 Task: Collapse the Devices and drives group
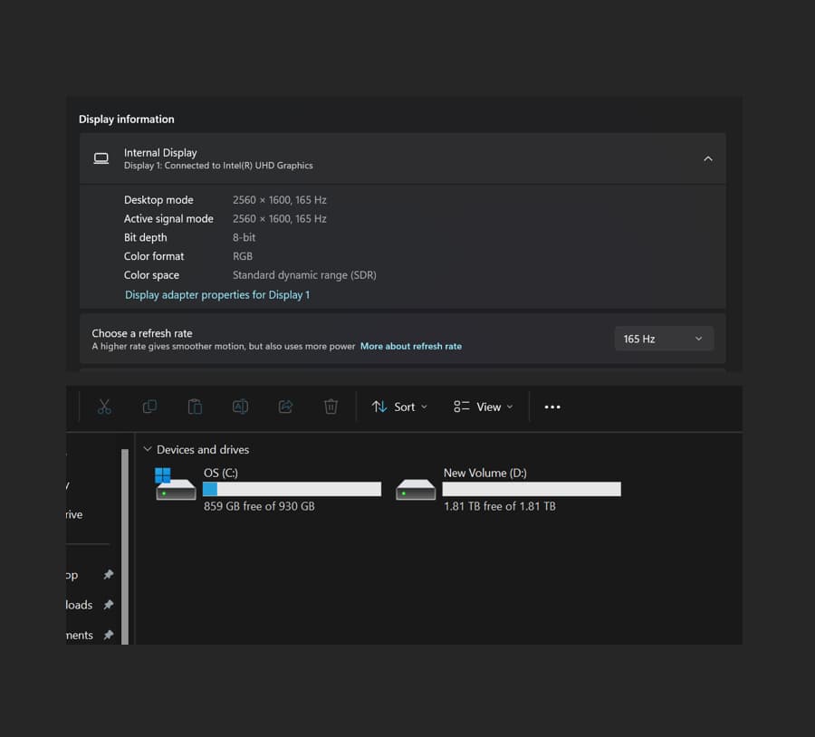pos(148,449)
